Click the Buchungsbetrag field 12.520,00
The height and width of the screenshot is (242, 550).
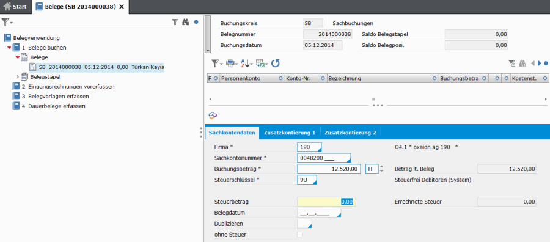pyautogui.click(x=329, y=169)
